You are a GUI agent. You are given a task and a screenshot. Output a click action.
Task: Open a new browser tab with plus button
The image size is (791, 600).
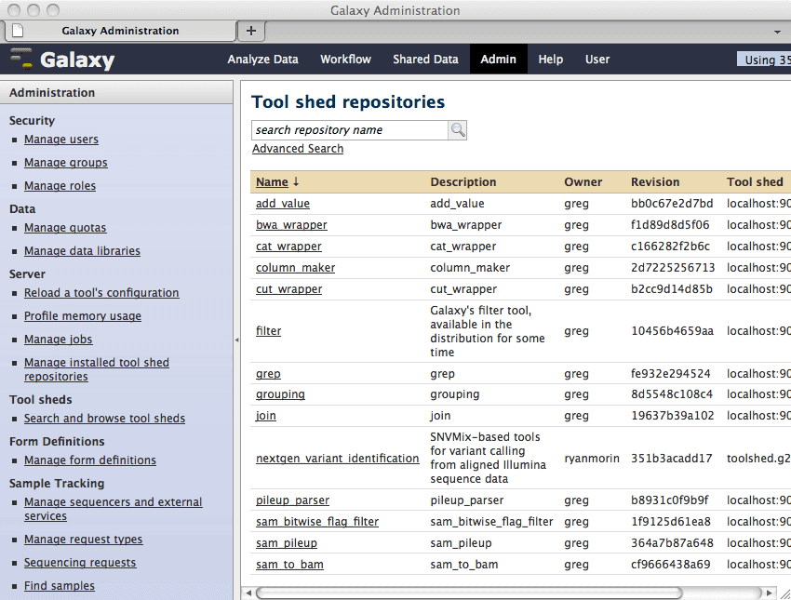[x=250, y=31]
